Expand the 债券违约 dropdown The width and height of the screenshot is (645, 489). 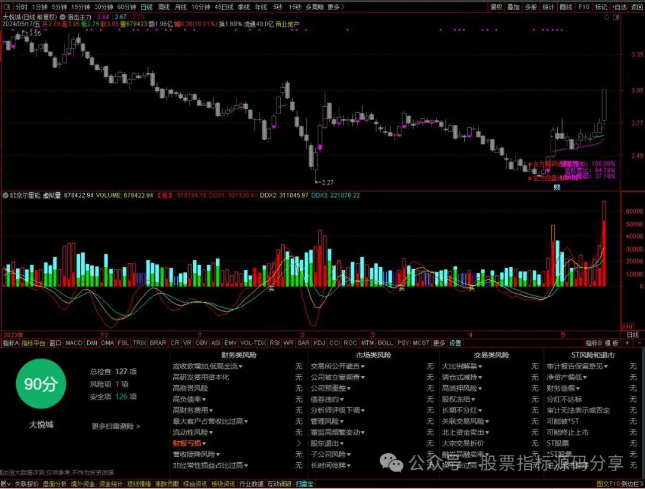(x=327, y=399)
